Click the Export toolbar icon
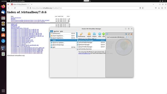This screenshot has width=167, height=94. (x=94, y=35)
